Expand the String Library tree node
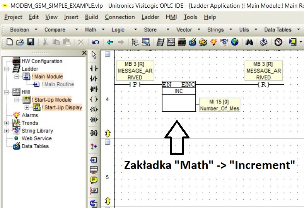 point(7,131)
